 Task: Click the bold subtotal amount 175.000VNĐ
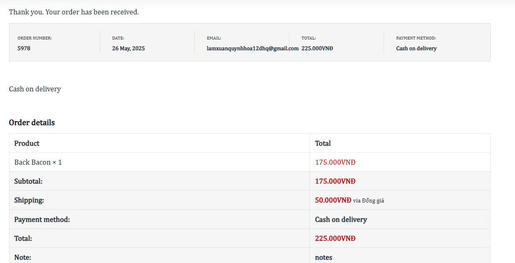click(x=335, y=181)
